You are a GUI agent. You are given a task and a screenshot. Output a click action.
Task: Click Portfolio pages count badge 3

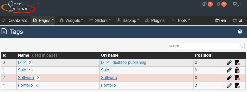(37, 86)
